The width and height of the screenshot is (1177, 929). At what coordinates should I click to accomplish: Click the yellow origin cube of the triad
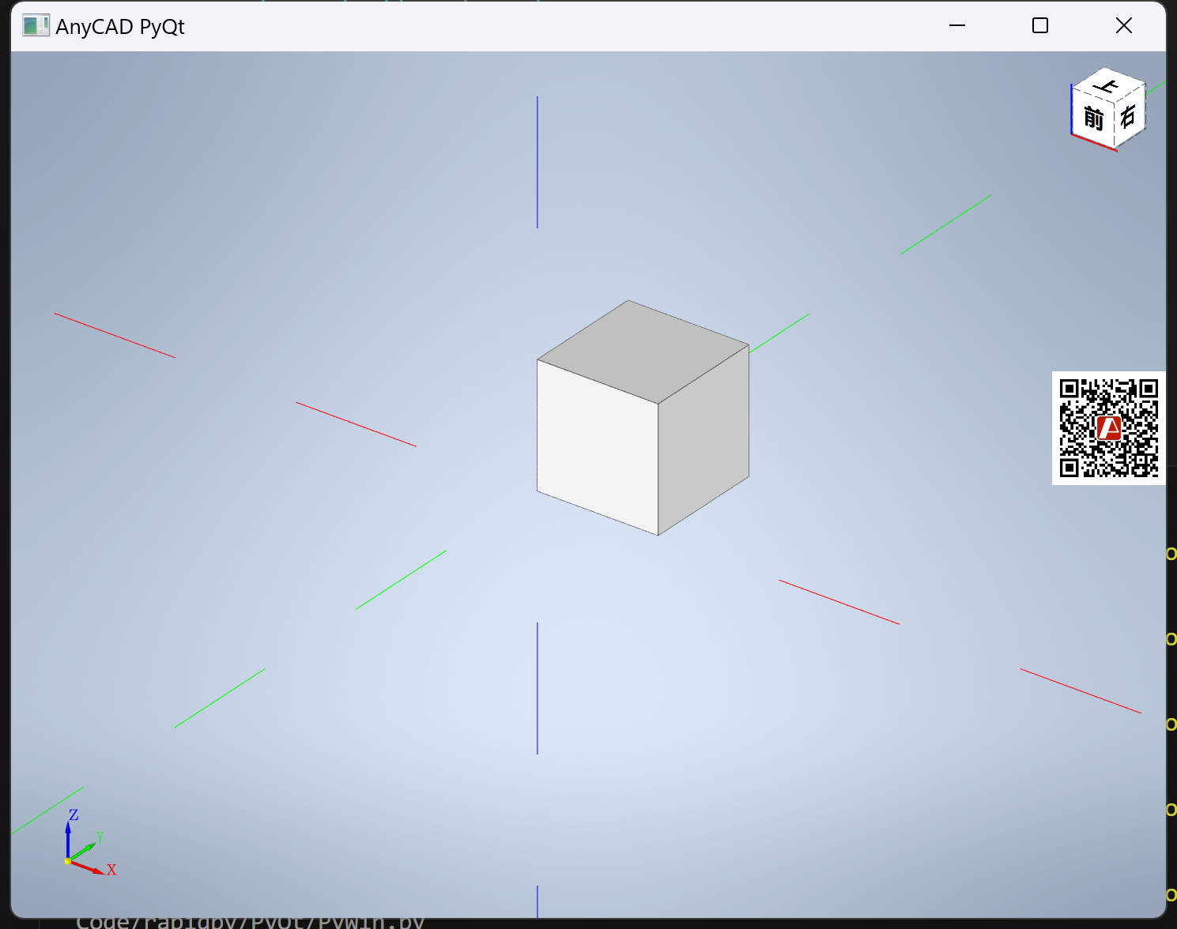pos(68,861)
